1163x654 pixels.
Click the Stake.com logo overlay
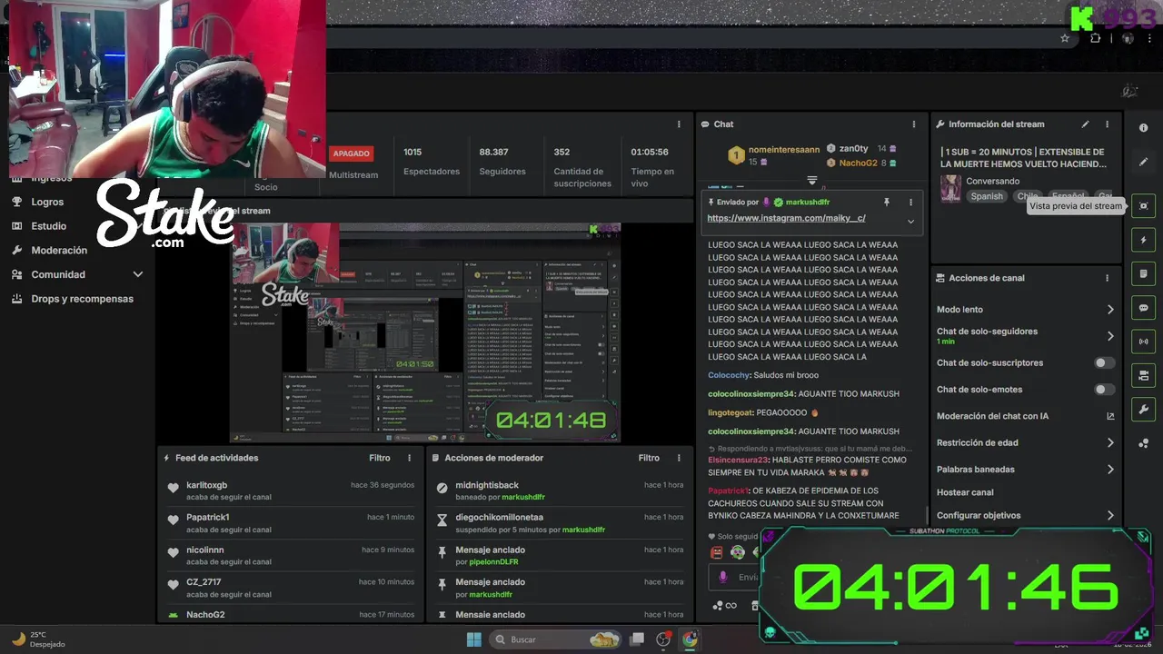[164, 214]
